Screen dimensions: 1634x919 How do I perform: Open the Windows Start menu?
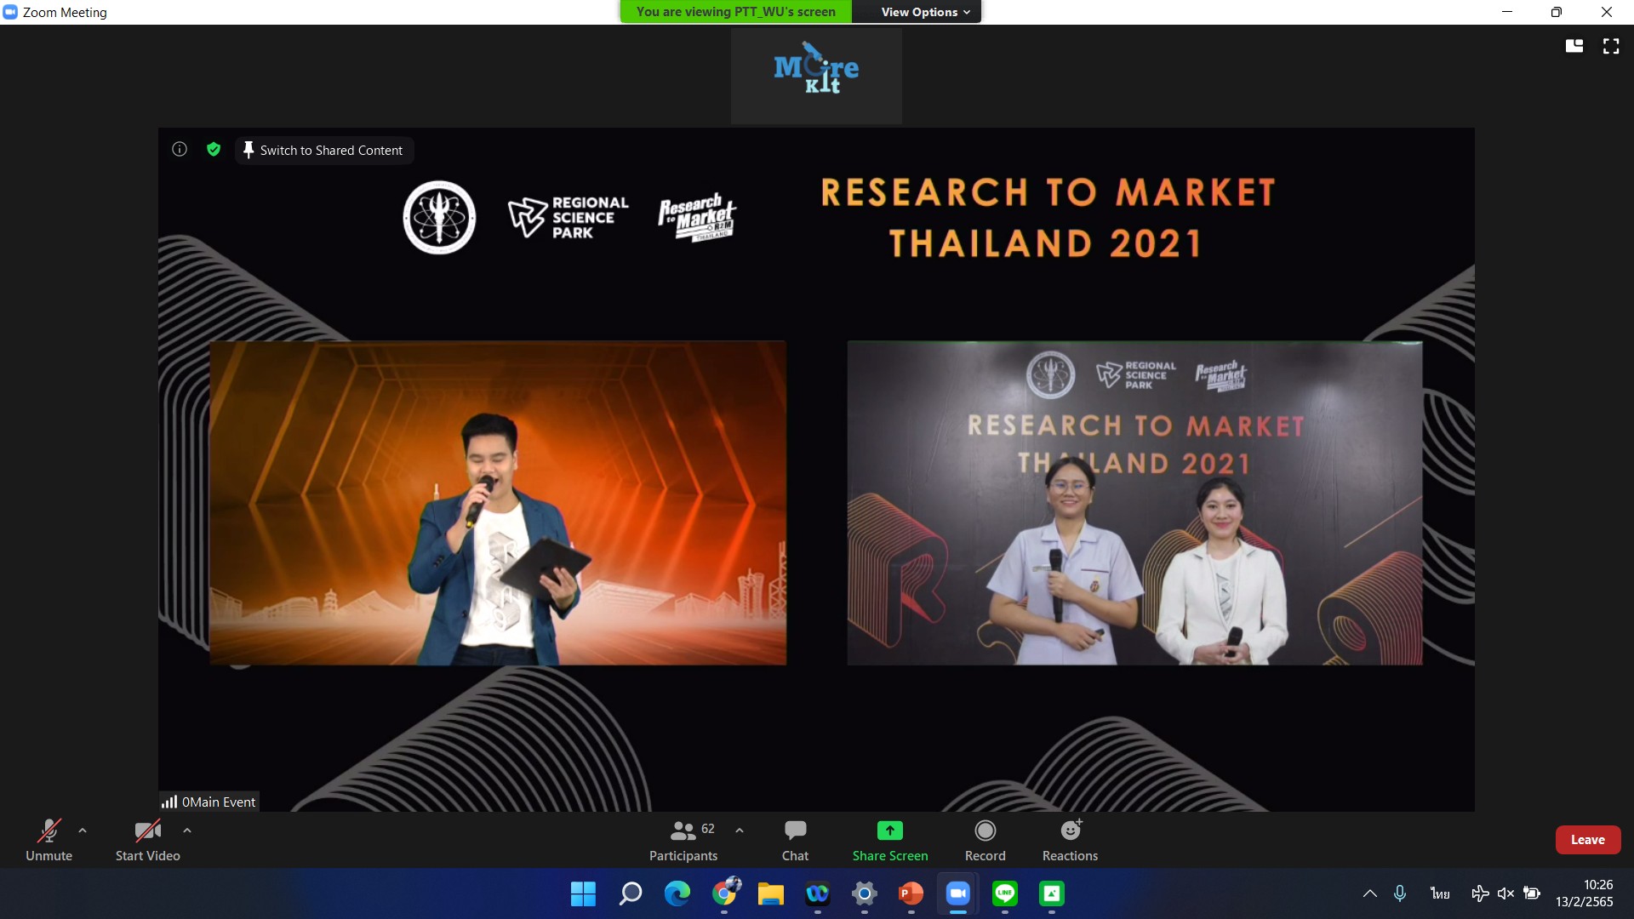coord(583,893)
